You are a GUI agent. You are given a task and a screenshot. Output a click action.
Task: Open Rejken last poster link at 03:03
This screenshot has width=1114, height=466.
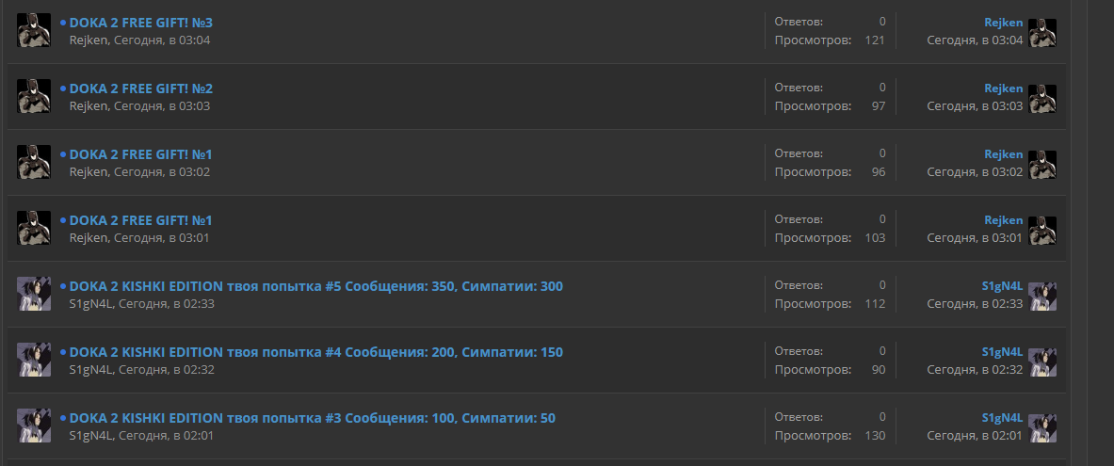[1003, 88]
